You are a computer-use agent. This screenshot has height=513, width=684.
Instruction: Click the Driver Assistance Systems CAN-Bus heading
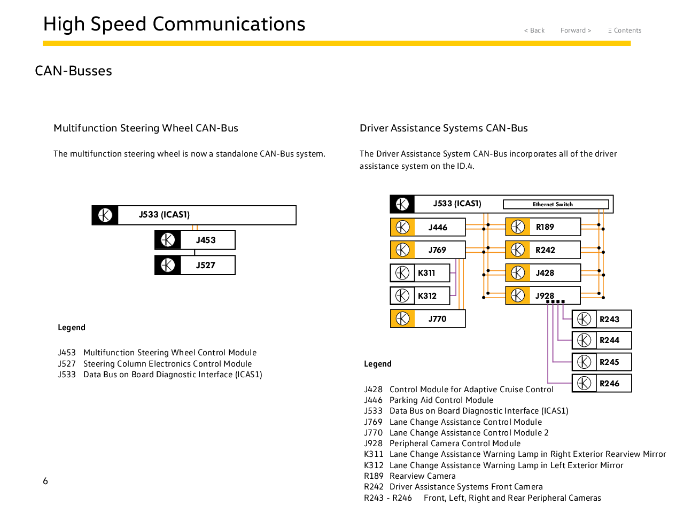pos(444,128)
